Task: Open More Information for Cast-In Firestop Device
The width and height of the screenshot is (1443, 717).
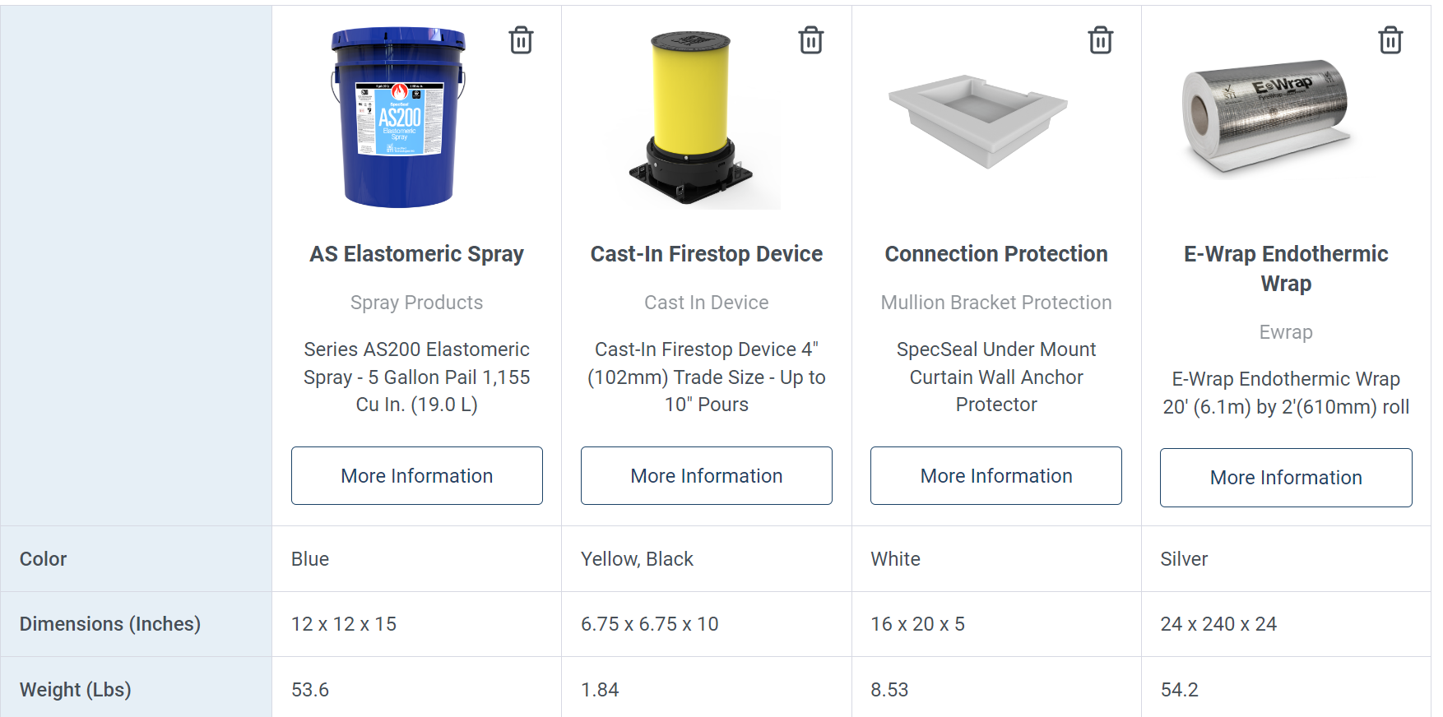Action: [x=707, y=476]
